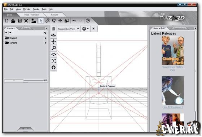The width and height of the screenshot is (202, 137).
Task: Expand the content folder arrow
Action: 45,43
